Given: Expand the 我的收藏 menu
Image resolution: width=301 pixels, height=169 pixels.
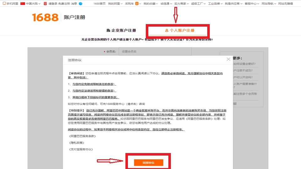Looking at the screenshot, I should point(151,3).
